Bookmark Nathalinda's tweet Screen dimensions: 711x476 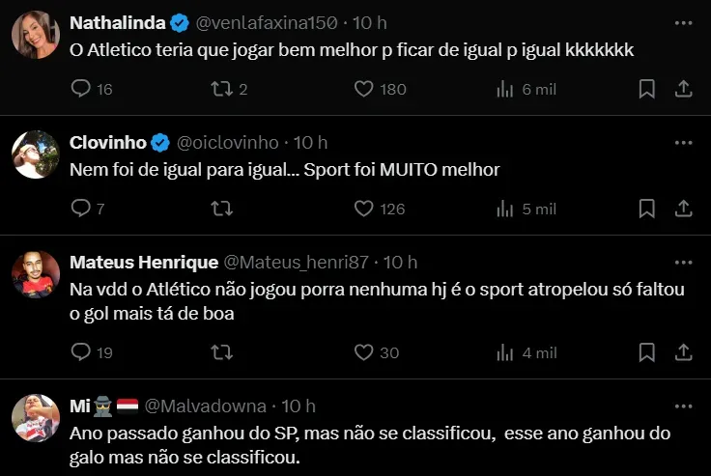647,89
